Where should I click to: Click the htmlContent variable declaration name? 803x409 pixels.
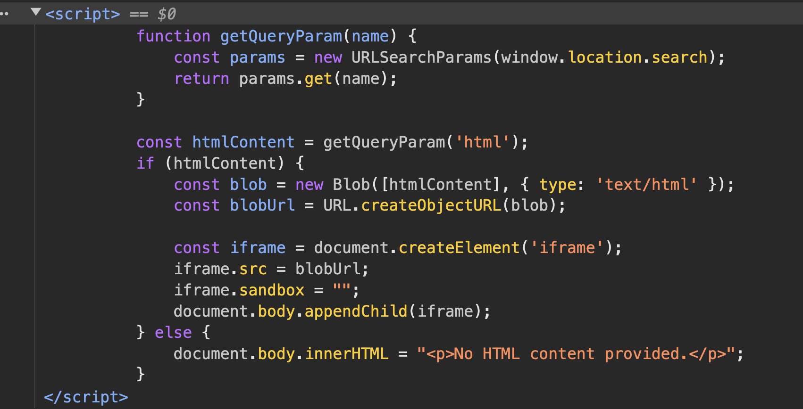[x=243, y=142]
